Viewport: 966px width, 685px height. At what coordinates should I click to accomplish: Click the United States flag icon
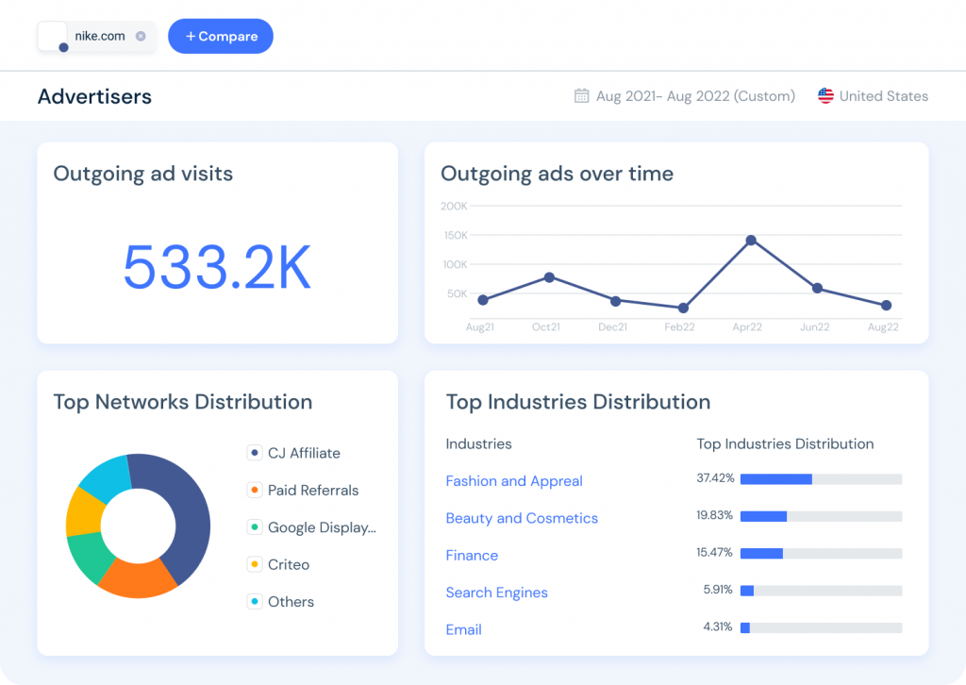point(825,96)
